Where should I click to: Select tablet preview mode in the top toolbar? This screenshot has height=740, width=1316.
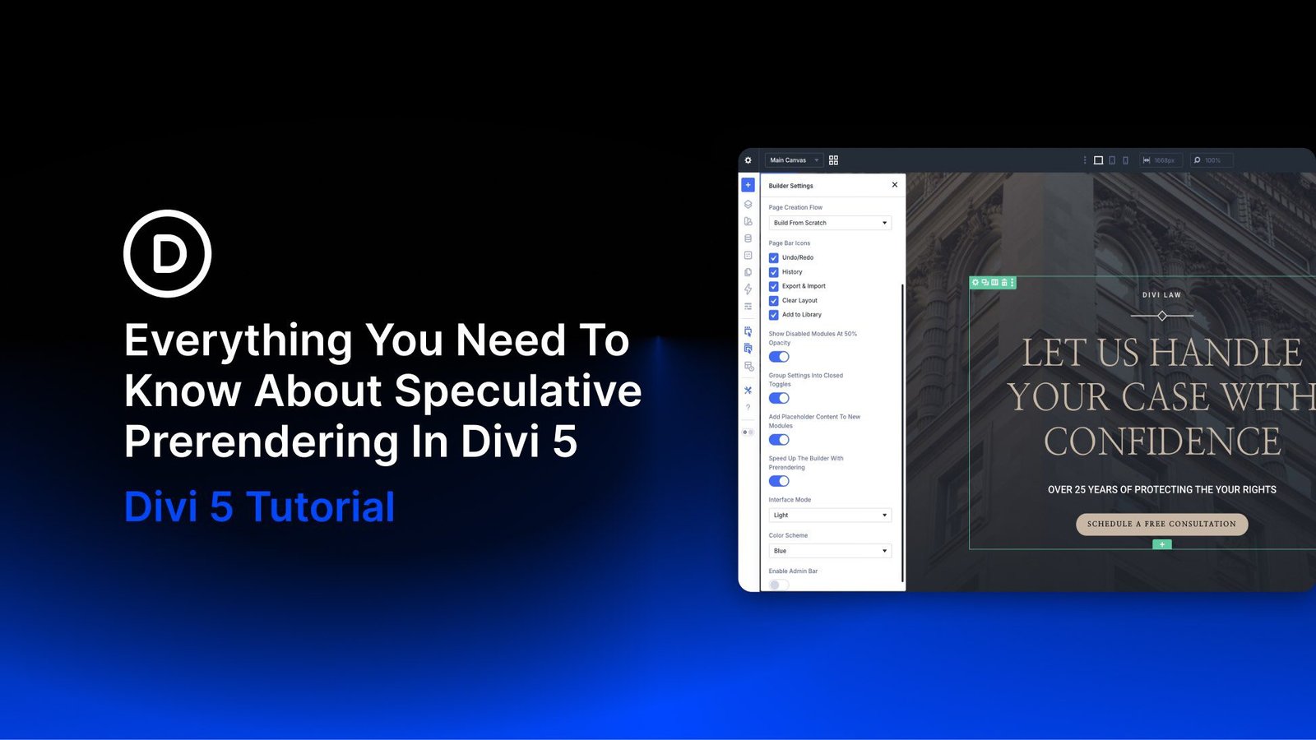1112,160
